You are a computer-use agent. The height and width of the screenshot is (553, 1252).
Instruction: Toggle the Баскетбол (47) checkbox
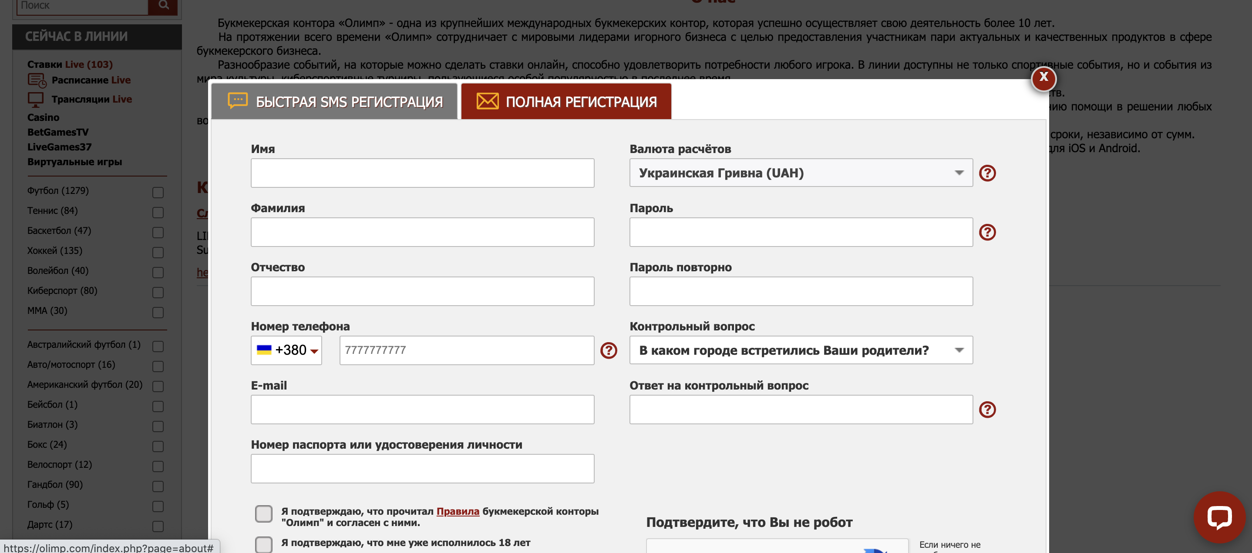[158, 233]
